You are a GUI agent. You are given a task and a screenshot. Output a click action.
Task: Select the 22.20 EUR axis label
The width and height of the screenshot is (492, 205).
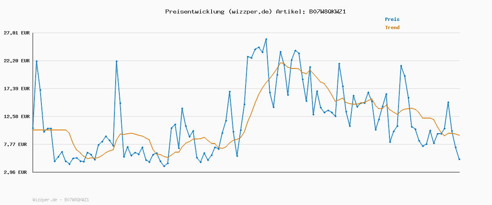tap(17, 61)
